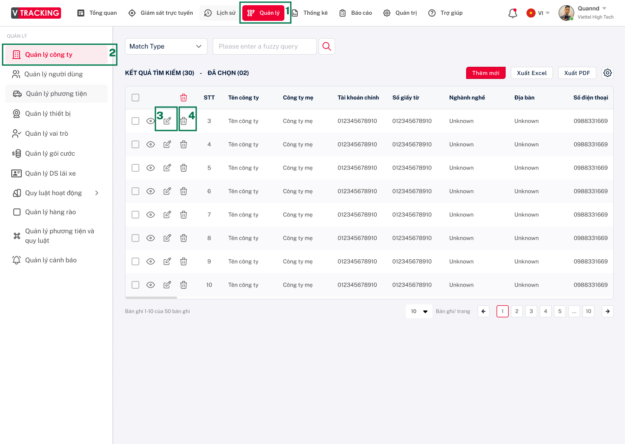This screenshot has width=625, height=444.
Task: Click the V Tracking logo
Action: (x=36, y=13)
